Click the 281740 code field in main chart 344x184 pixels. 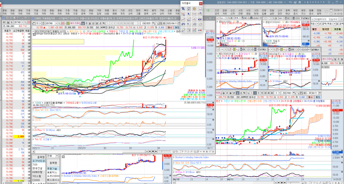click(x=50, y=23)
